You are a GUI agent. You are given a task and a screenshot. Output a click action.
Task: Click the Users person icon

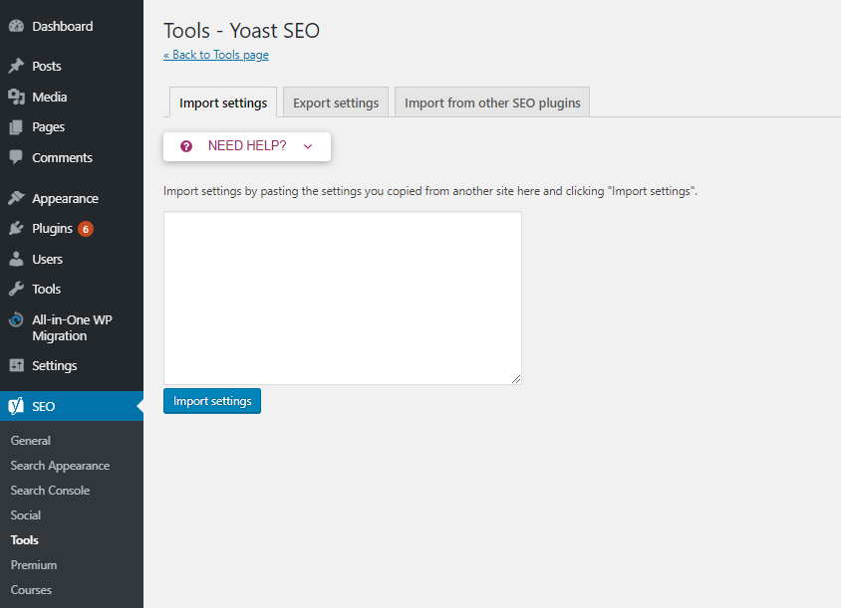(x=17, y=260)
